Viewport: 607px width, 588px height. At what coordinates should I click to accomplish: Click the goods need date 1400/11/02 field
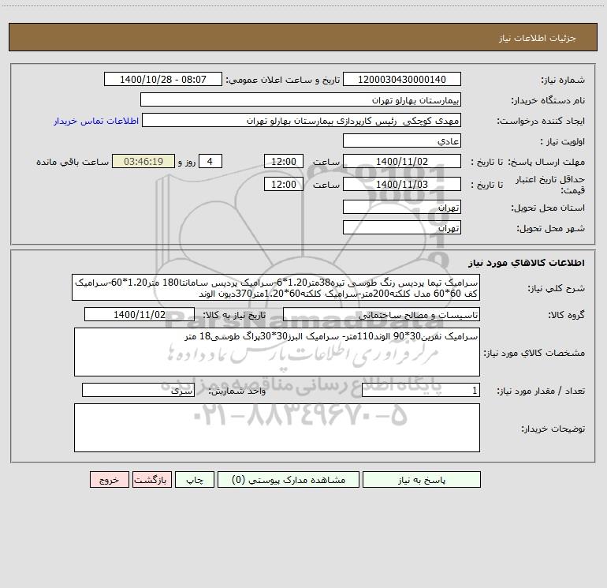pos(140,314)
